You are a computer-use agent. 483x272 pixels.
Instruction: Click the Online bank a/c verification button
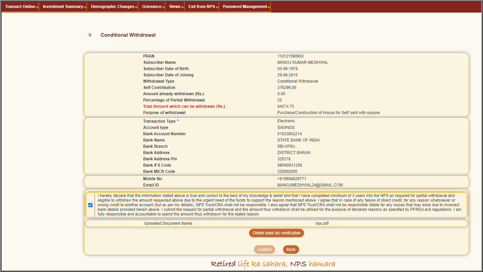276,233
